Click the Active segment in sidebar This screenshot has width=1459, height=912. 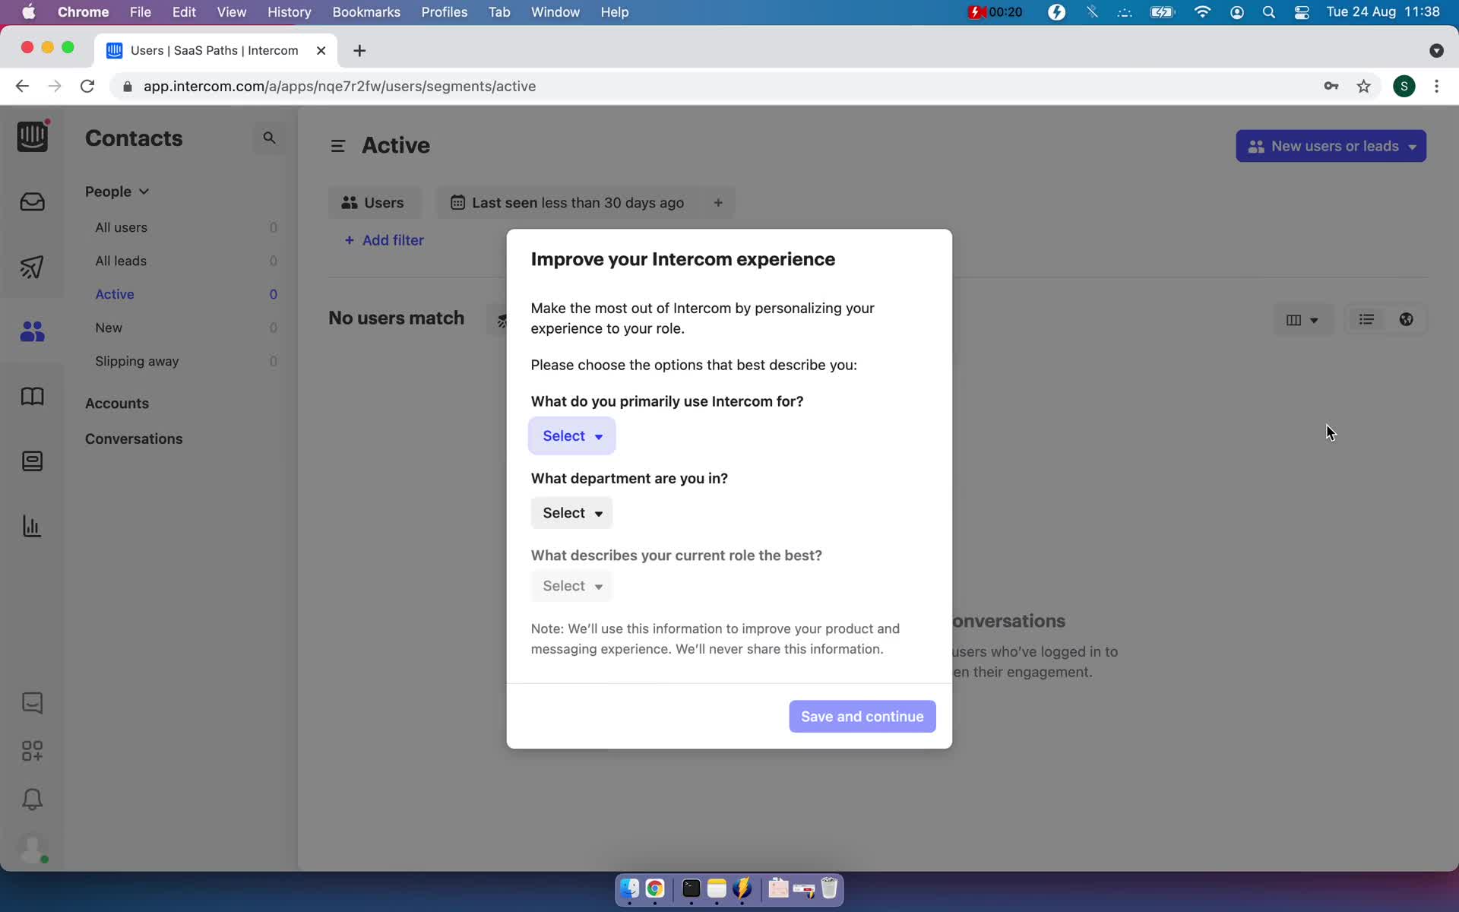pyautogui.click(x=115, y=293)
